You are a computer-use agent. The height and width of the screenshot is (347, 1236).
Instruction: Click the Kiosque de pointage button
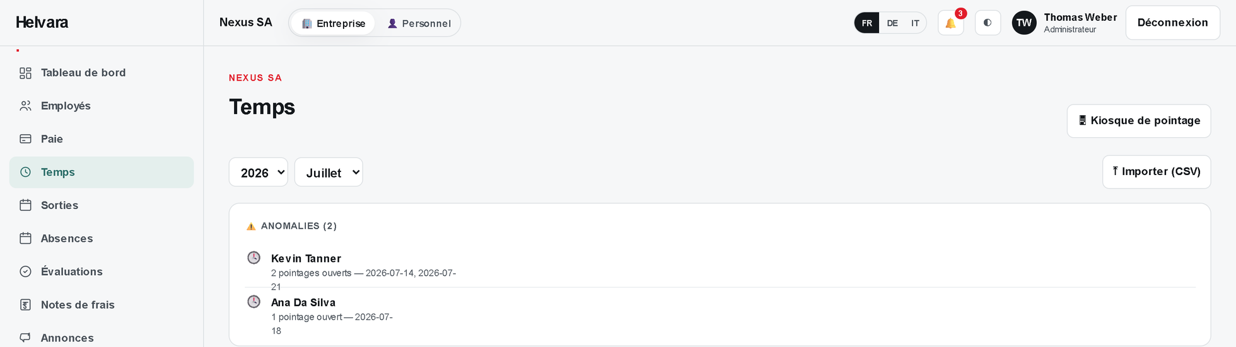(x=1139, y=121)
